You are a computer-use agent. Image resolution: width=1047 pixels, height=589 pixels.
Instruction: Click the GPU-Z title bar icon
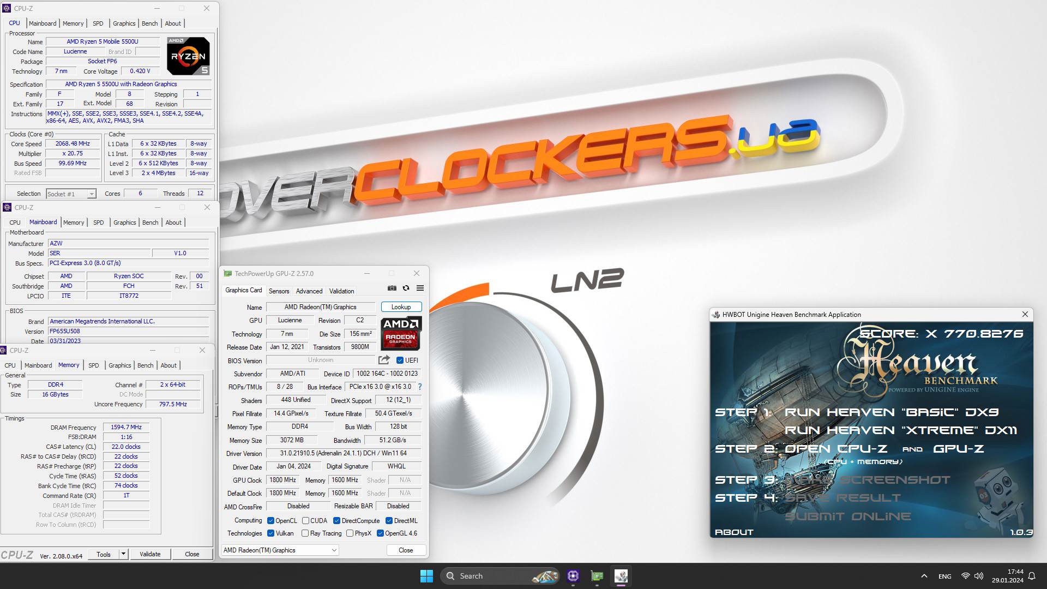[x=227, y=274]
